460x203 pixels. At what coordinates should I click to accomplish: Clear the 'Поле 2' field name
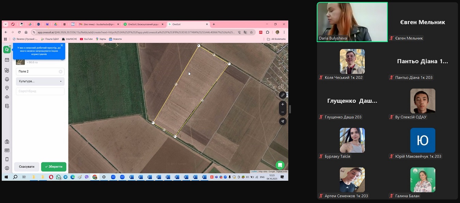click(60, 72)
